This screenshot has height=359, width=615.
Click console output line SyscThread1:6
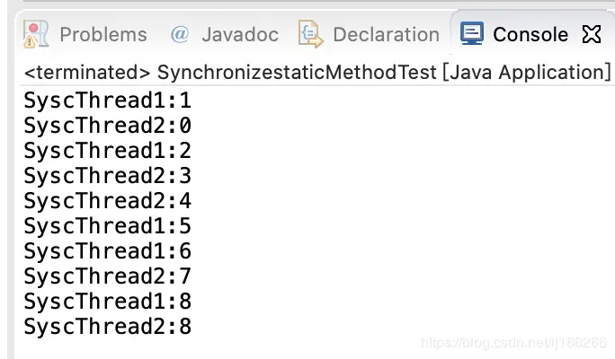108,251
